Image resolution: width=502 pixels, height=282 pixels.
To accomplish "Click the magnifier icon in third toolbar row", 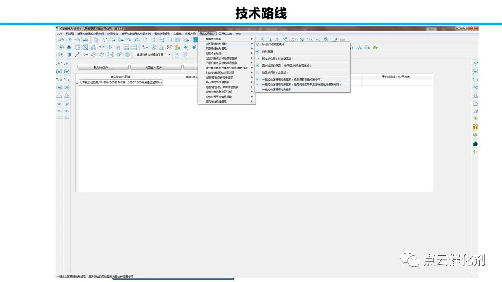I will point(61,55).
